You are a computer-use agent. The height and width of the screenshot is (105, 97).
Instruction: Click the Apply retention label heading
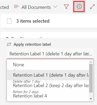click(32, 44)
